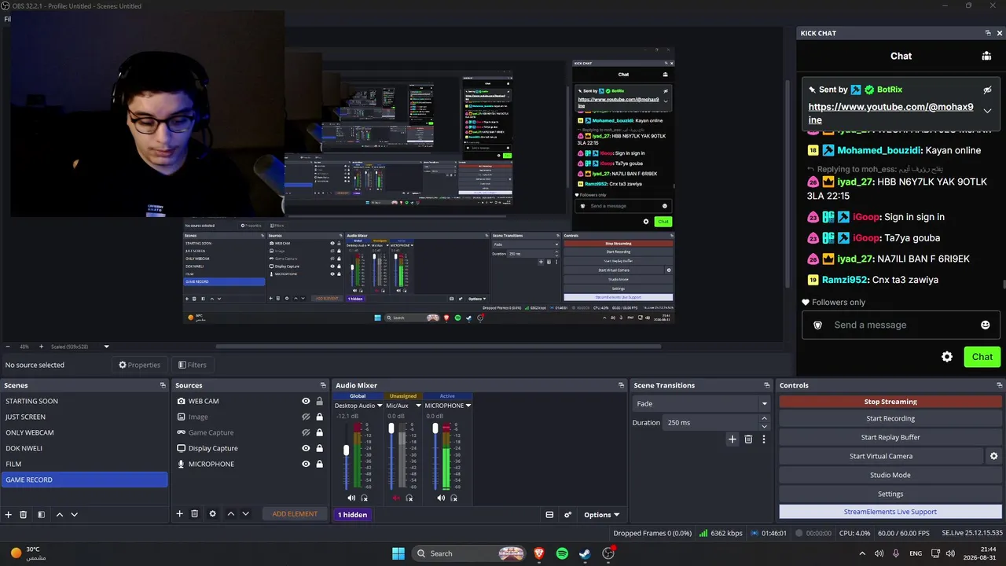Open Steam from the taskbar
This screenshot has width=1006, height=566.
[x=585, y=553]
